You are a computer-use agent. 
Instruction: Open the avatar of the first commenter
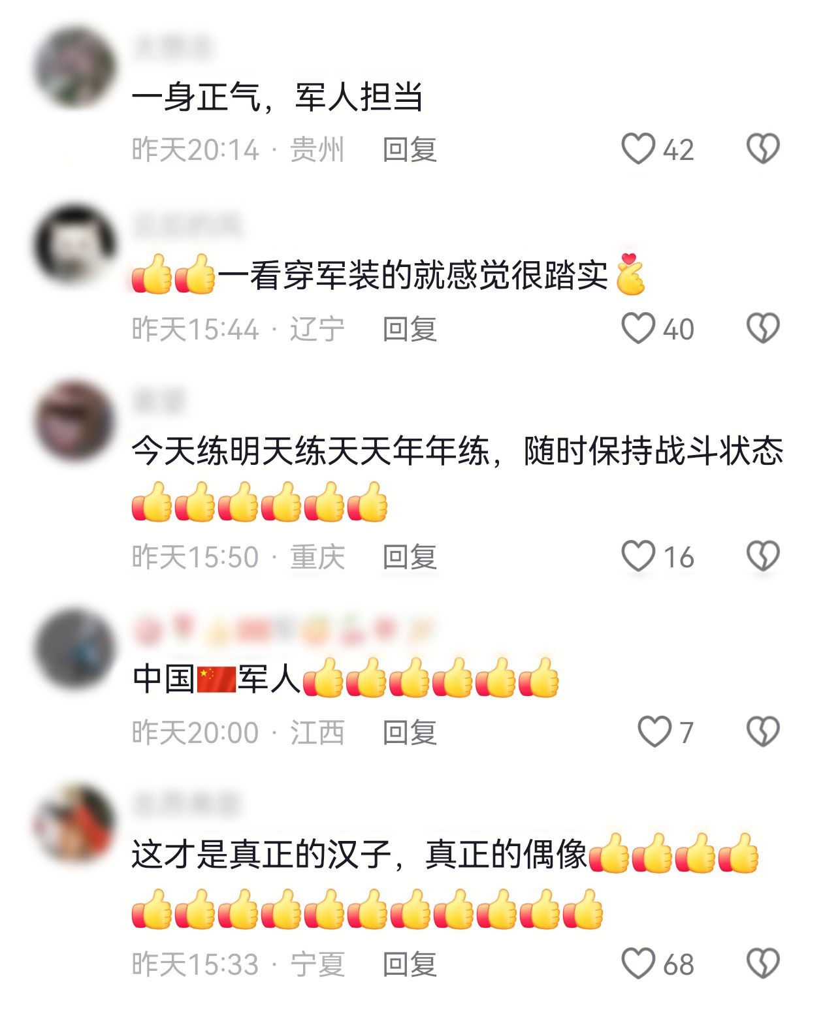point(75,67)
